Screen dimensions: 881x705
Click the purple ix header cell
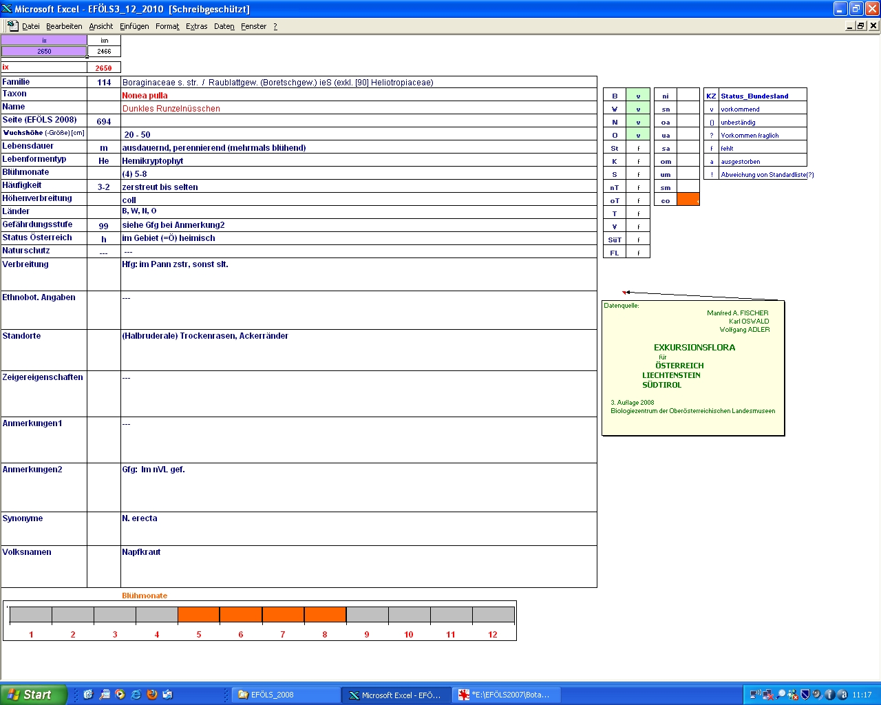pyautogui.click(x=44, y=40)
